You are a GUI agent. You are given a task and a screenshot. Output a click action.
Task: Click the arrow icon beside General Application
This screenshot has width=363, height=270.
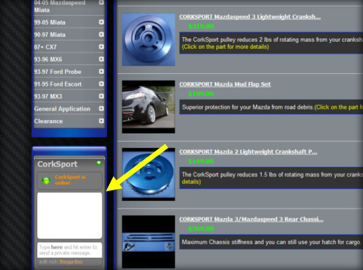point(101,108)
